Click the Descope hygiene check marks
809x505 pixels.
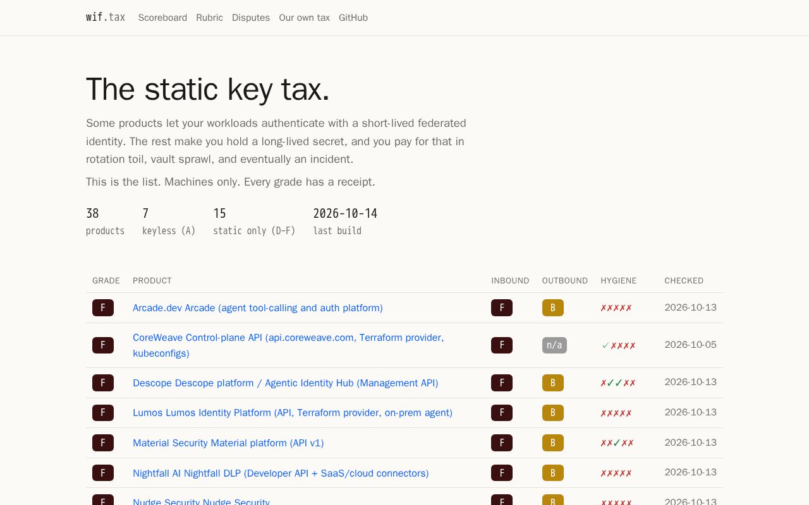coord(618,383)
